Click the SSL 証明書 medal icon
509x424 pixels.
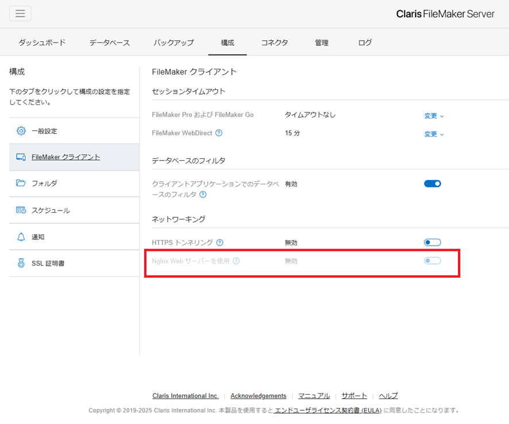(x=21, y=263)
